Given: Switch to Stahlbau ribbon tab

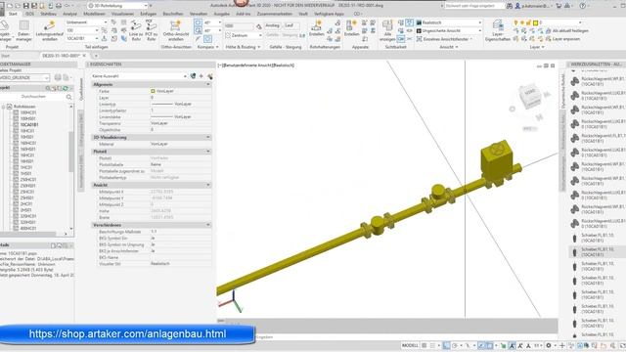Looking at the screenshot, I should [48, 14].
